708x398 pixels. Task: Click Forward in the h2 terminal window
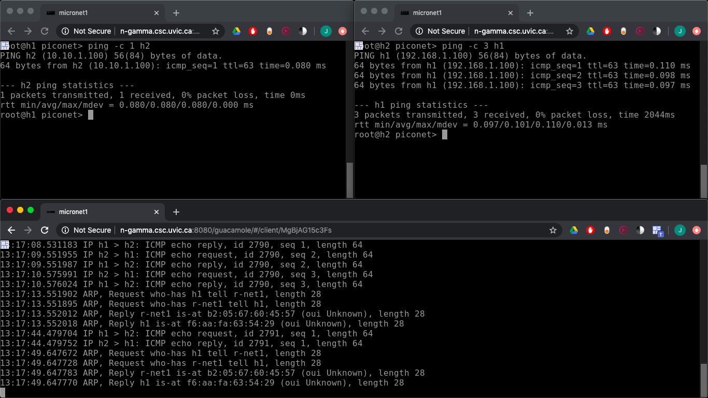pos(382,31)
